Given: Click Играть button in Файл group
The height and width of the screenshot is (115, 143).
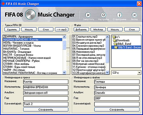Looking at the screenshot, I should tap(115, 29).
